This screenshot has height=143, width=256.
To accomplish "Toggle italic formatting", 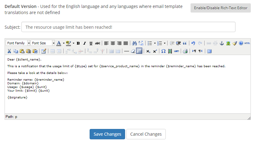I will [84, 43].
